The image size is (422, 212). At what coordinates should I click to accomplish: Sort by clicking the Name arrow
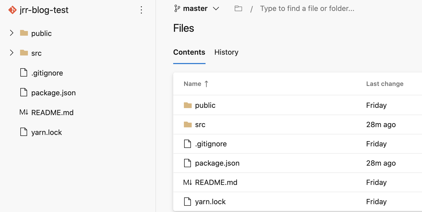click(206, 84)
